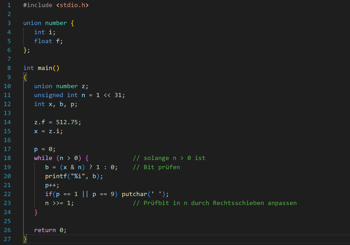Image resolution: width=350 pixels, height=245 pixels.
Task: Click the '// solange n > 0 ist' comment
Action: click(169, 158)
